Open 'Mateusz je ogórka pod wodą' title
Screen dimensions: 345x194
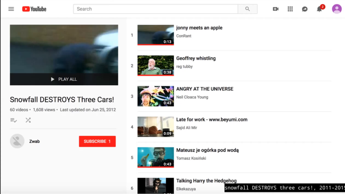click(207, 150)
